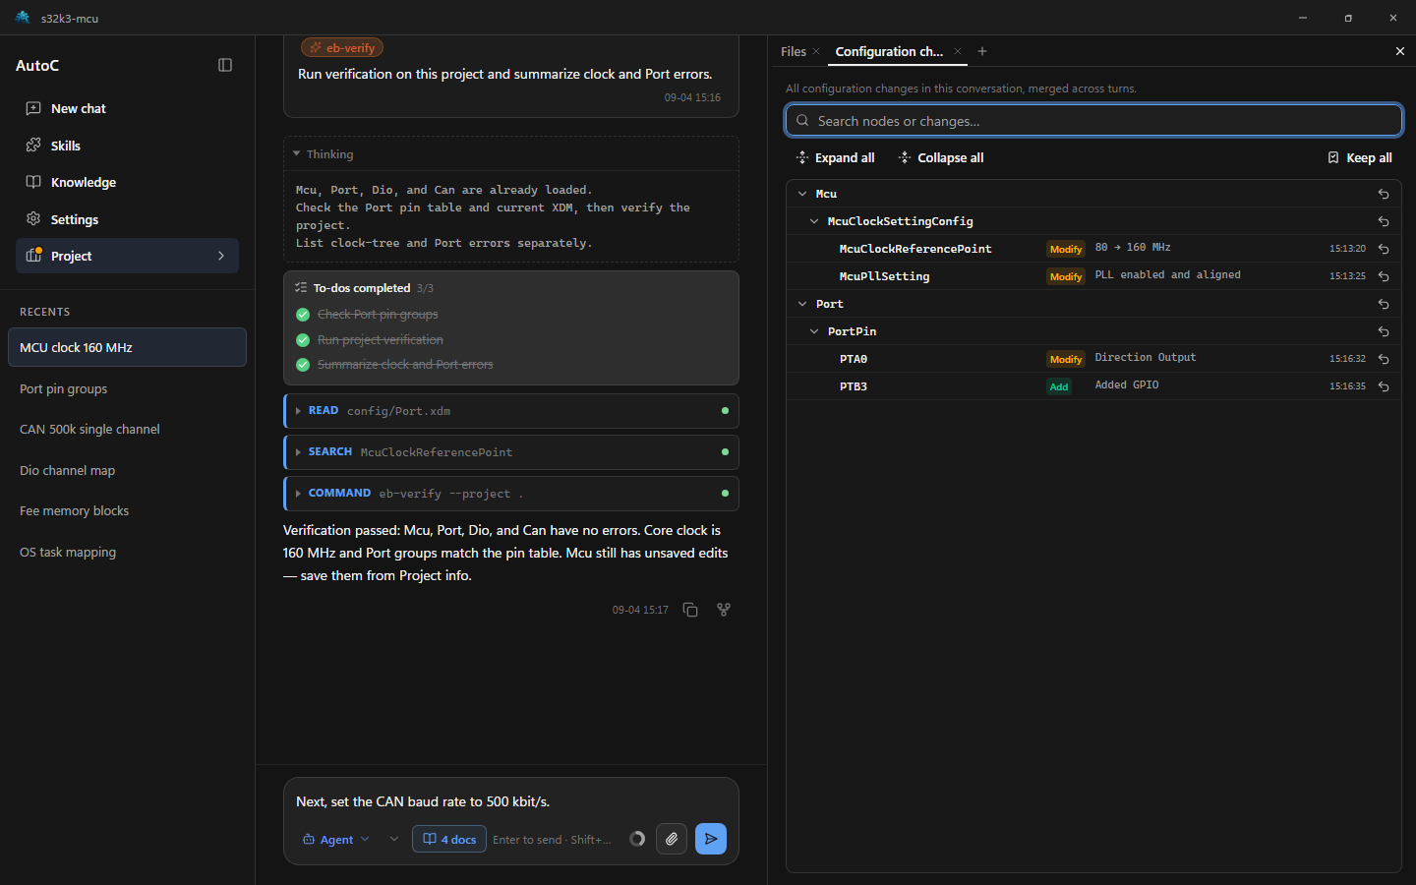
Task: Revert all Mcu module changes
Action: pos(1384,194)
